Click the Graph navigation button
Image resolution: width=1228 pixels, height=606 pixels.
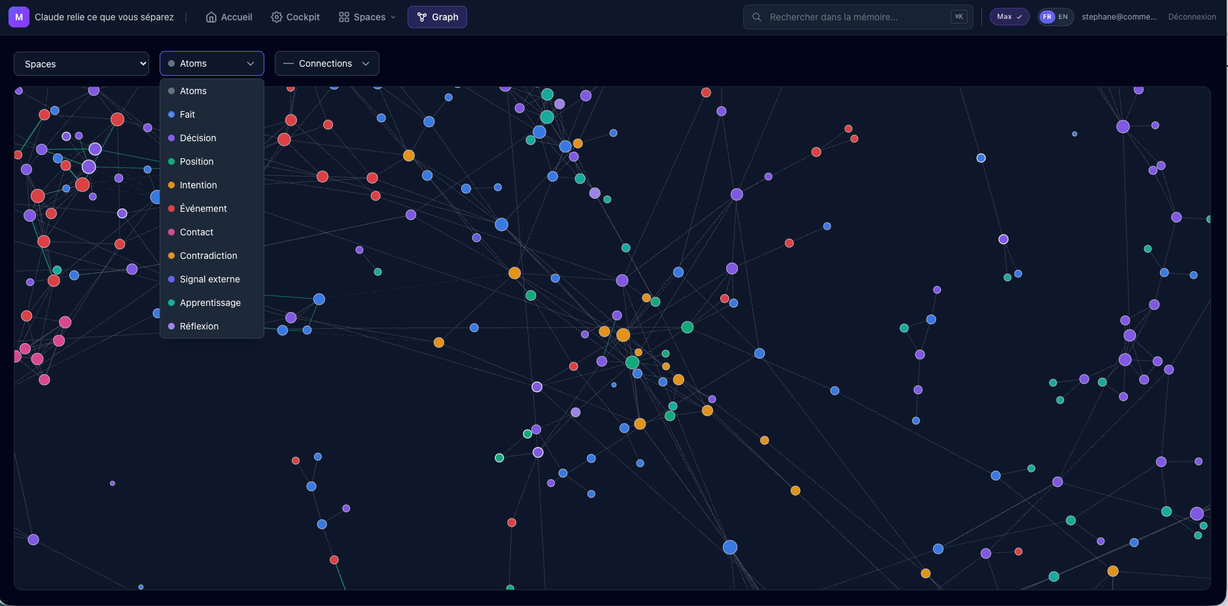(x=436, y=16)
